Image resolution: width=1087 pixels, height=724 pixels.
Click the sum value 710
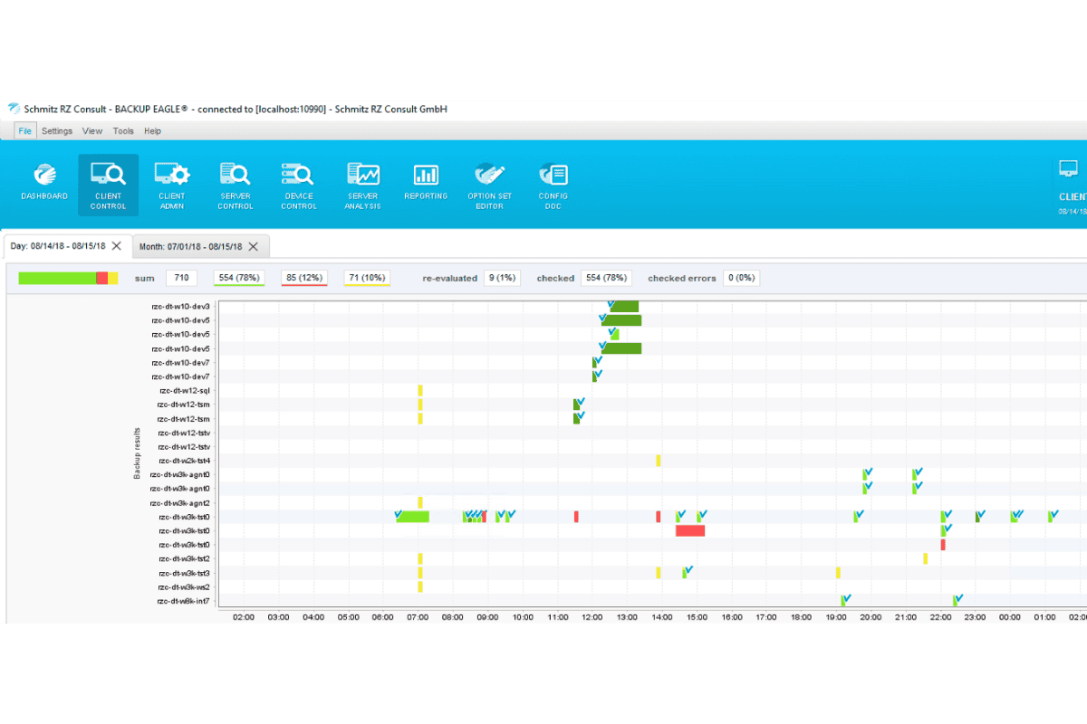coord(181,278)
